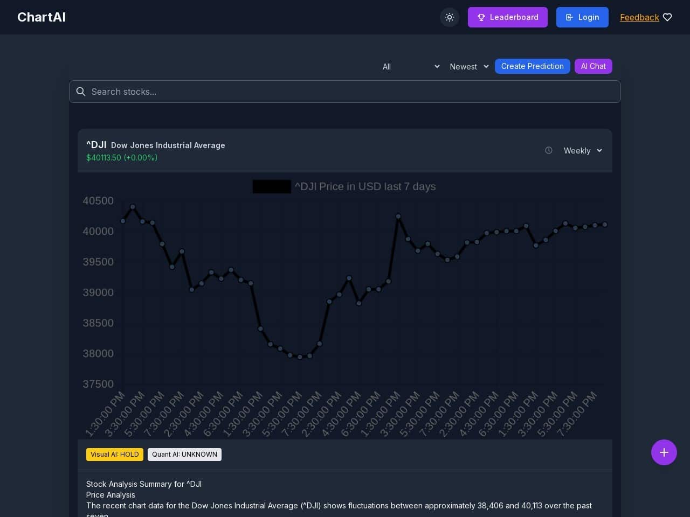Expand the All filter dropdown
This screenshot has height=517, width=690.
[x=411, y=67]
